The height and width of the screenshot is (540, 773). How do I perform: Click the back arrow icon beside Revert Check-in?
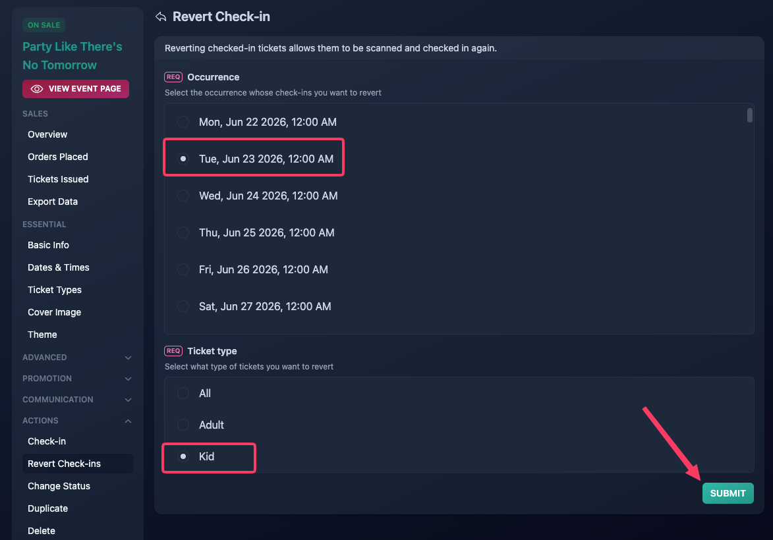(x=161, y=16)
